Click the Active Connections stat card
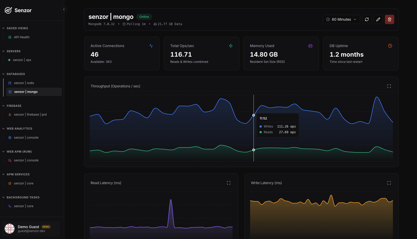 (122, 54)
